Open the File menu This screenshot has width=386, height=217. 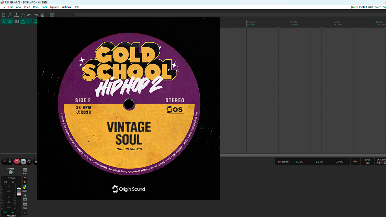[3, 7]
